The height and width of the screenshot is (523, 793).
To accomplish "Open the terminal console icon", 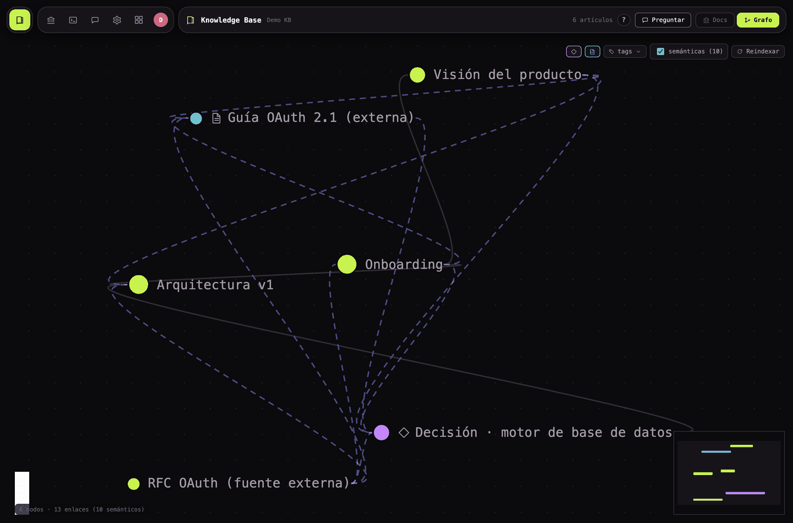I will tap(73, 20).
